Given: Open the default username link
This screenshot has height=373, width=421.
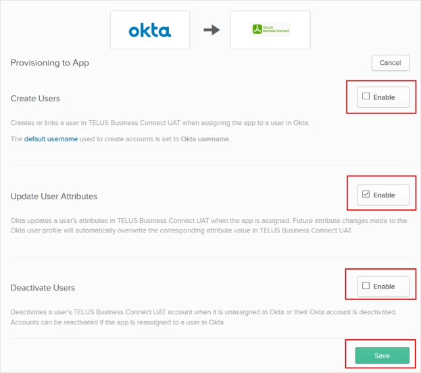Looking at the screenshot, I should 51,139.
